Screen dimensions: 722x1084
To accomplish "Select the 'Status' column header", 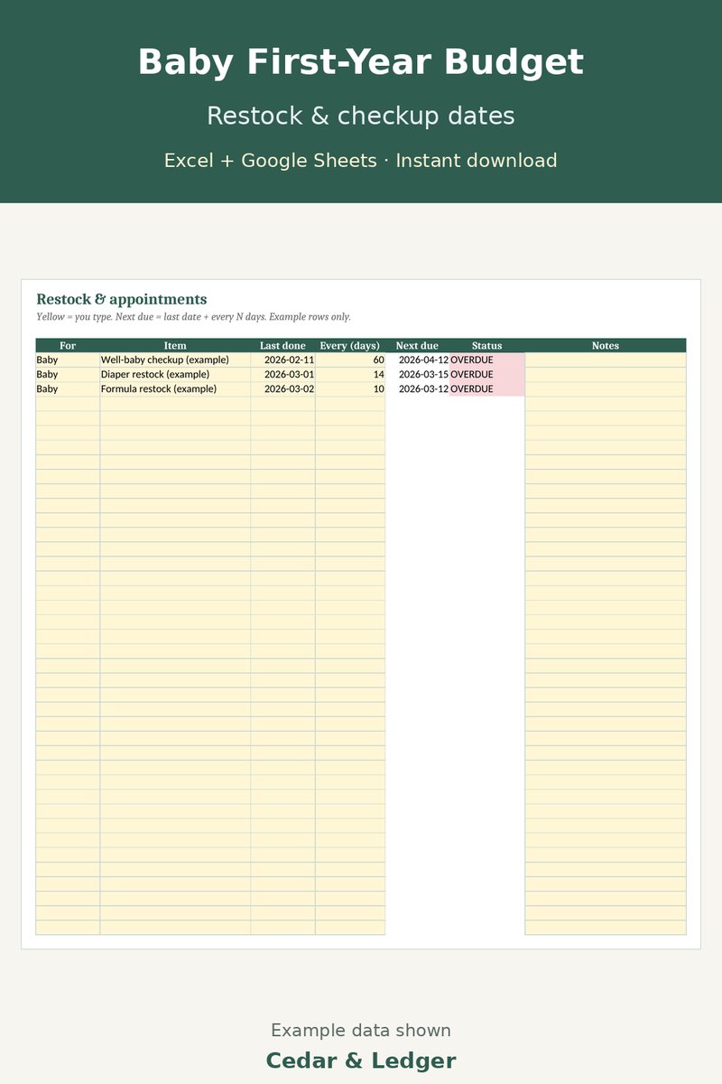I will (x=486, y=345).
